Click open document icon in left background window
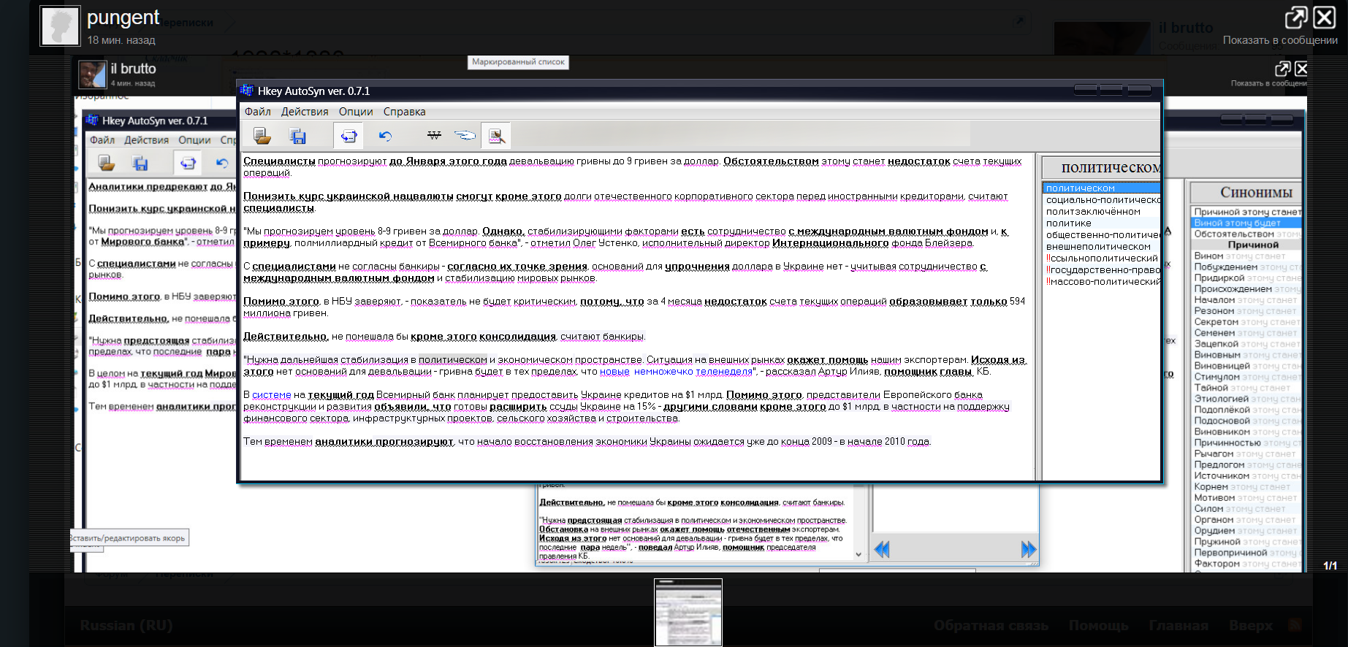This screenshot has height=647, width=1348. tap(107, 163)
